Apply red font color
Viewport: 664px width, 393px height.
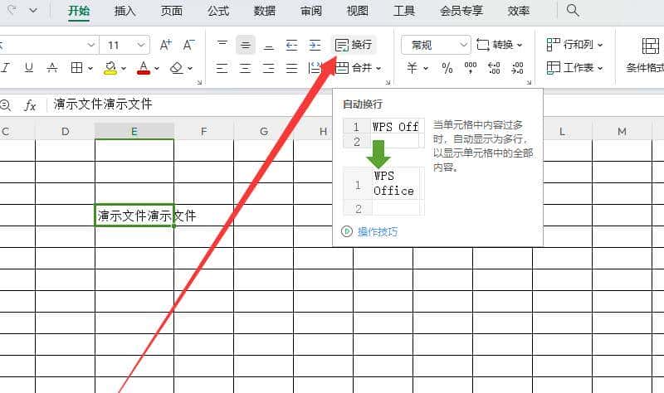pyautogui.click(x=144, y=68)
